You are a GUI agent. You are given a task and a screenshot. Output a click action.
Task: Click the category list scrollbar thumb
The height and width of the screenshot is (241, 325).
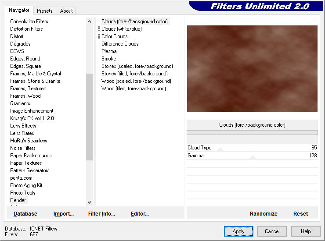[89, 117]
